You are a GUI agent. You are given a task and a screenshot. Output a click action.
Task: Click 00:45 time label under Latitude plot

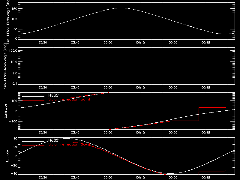pyautogui.click(x=205, y=178)
